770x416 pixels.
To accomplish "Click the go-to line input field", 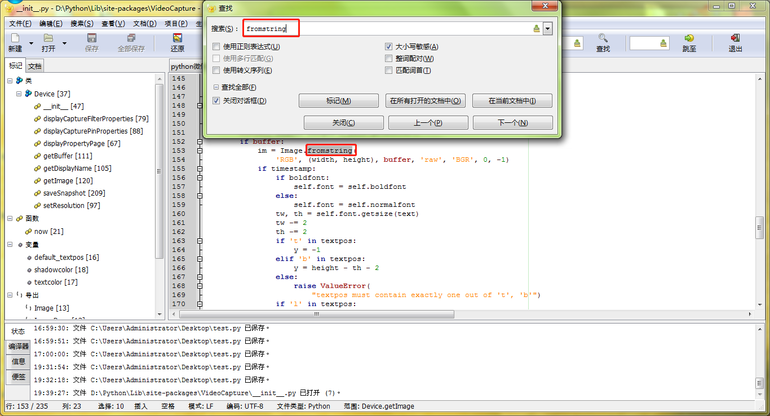I will coord(645,43).
